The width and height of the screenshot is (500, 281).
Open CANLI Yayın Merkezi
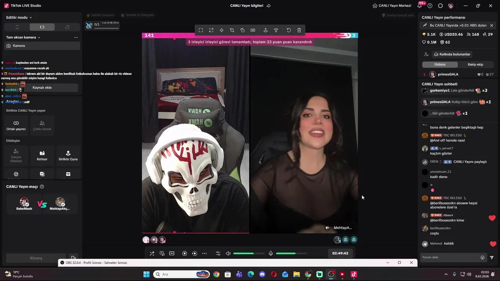[x=392, y=6]
